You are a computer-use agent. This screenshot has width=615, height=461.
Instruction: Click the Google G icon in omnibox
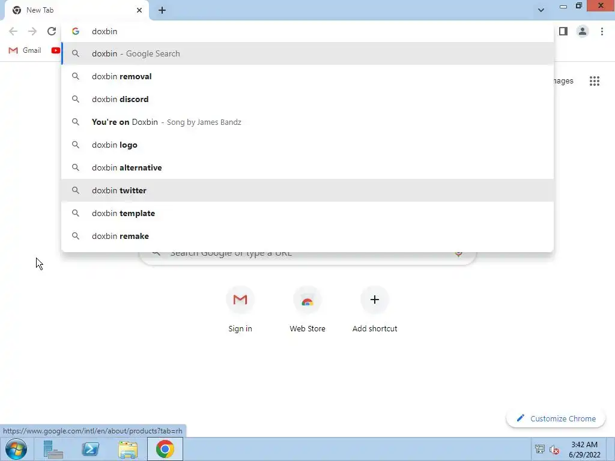click(x=76, y=31)
